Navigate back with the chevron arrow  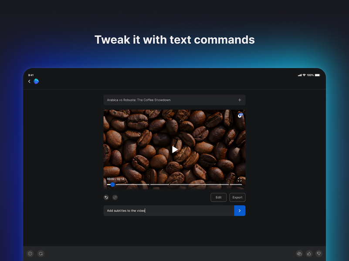(x=29, y=81)
